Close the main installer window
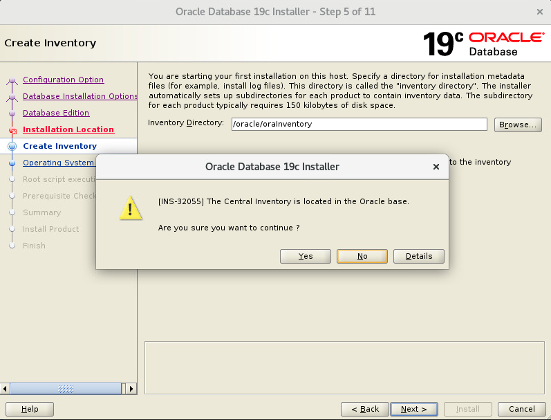551x420 pixels. click(x=540, y=12)
